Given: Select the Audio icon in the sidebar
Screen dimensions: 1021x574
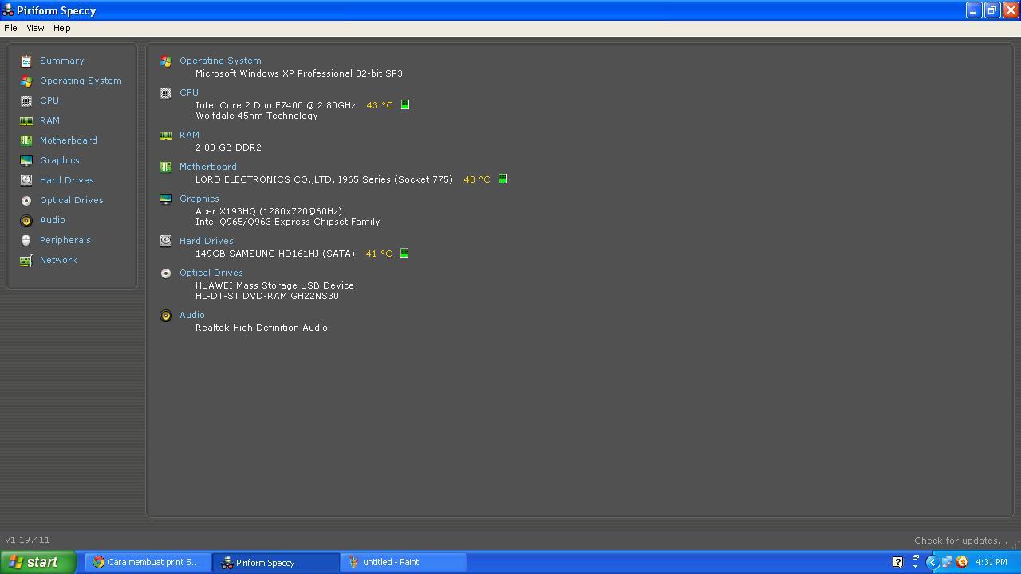Looking at the screenshot, I should (26, 220).
